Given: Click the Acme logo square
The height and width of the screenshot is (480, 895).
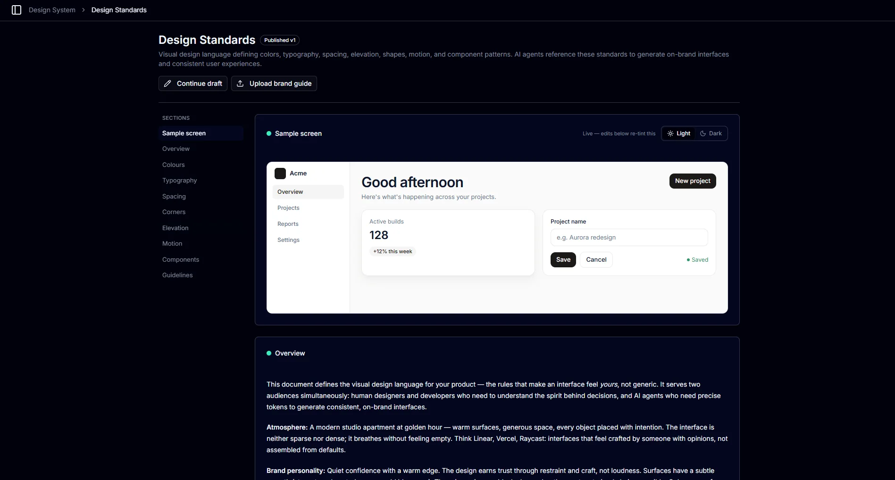Looking at the screenshot, I should 280,174.
